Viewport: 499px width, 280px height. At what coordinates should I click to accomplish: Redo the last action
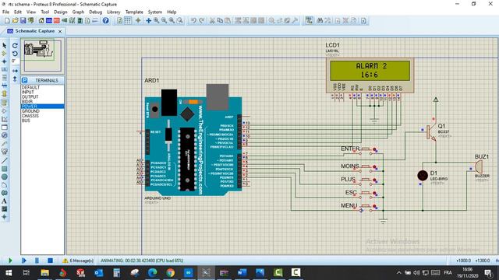201,21
